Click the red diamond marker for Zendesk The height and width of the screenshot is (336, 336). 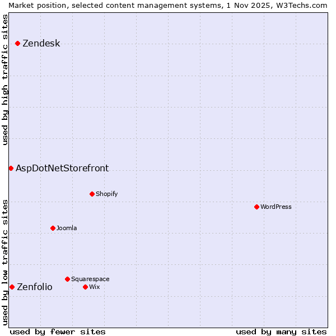coord(17,43)
